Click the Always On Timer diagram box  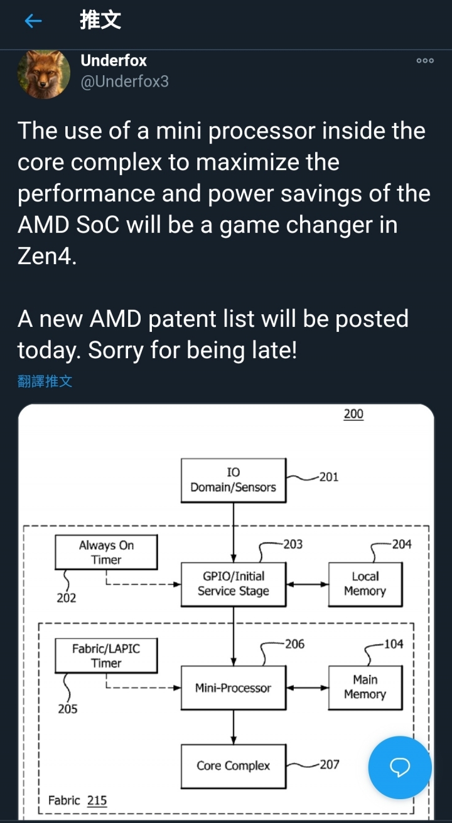tap(106, 553)
